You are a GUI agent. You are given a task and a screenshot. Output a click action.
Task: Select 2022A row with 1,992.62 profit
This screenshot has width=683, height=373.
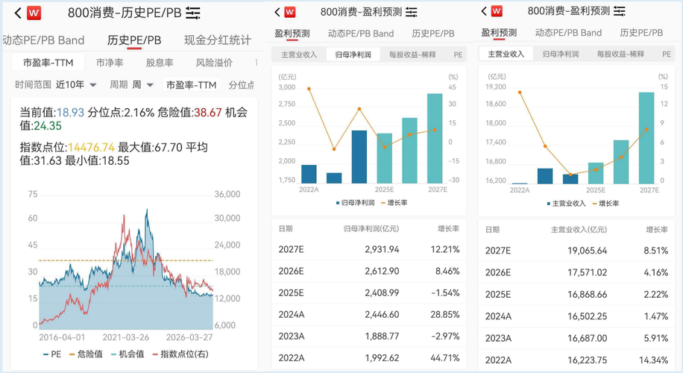369,358
